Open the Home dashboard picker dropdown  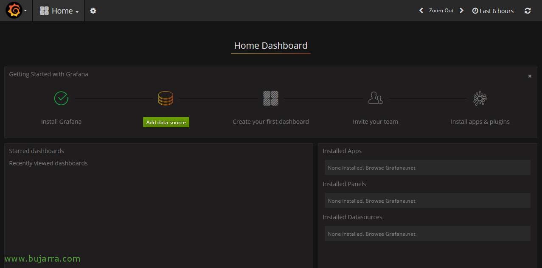click(59, 11)
